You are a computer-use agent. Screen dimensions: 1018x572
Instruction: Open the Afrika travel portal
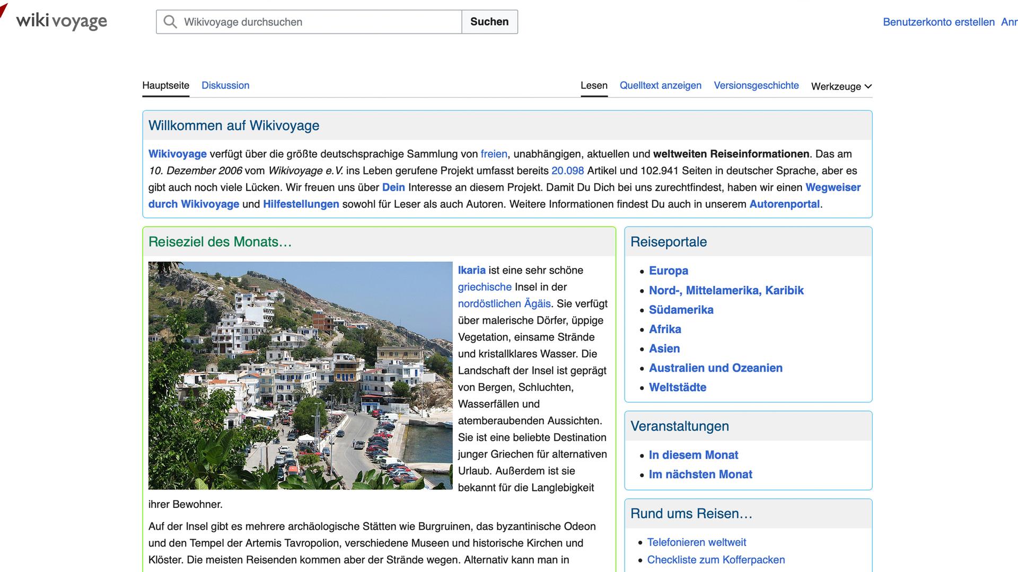664,329
